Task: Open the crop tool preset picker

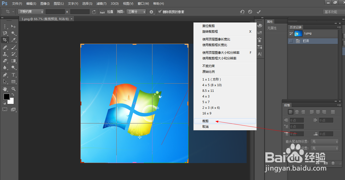Action: coord(10,12)
